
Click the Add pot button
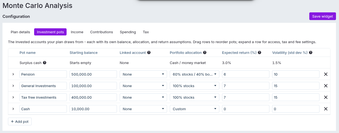pos(20,121)
